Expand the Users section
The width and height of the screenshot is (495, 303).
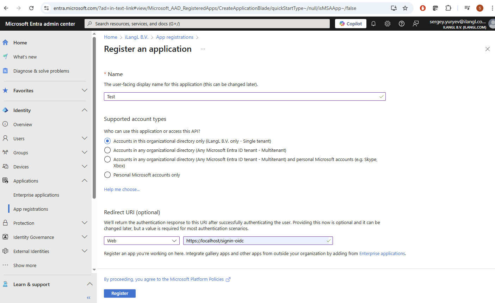85,138
